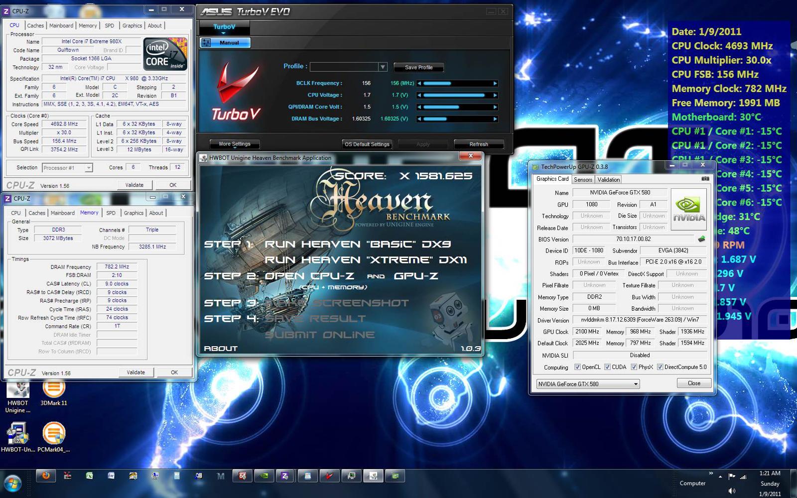Click the save BIOS chip icon in GPU-Z
The image size is (797, 498).
click(701, 239)
